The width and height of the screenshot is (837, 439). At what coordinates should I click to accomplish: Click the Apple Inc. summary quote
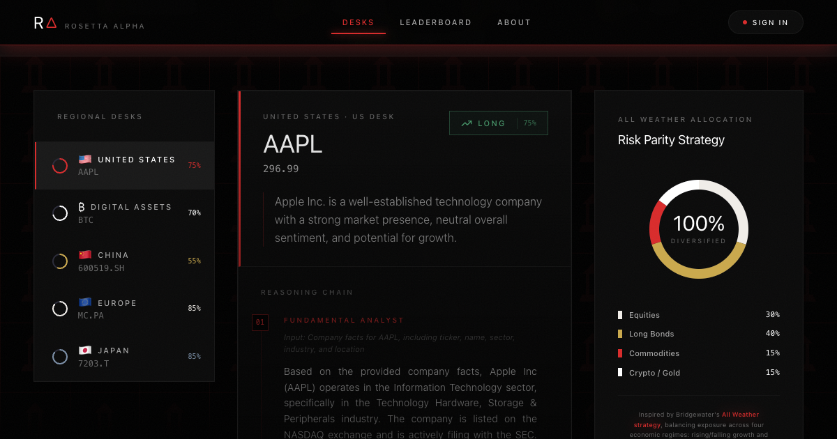(408, 219)
